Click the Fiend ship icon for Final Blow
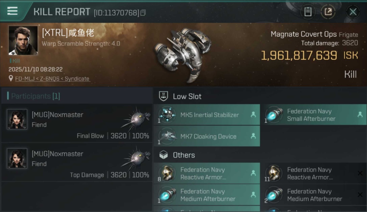The height and width of the screenshot is (212, 367). point(136,118)
